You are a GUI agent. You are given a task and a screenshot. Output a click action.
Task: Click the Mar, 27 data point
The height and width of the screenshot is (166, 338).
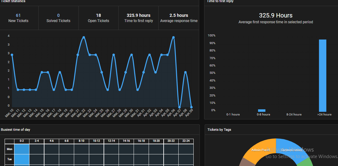(x=114, y=55)
